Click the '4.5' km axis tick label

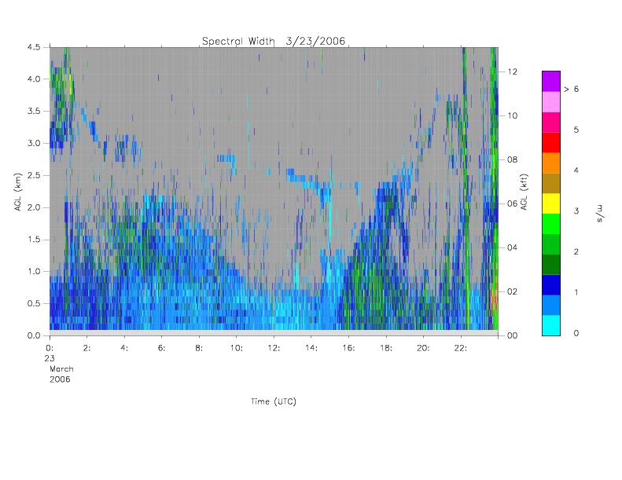point(34,47)
